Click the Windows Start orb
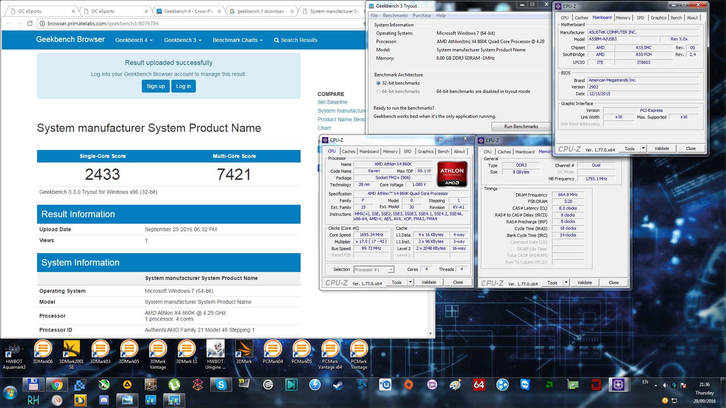Viewport: 726px width, 408px height. point(10,393)
